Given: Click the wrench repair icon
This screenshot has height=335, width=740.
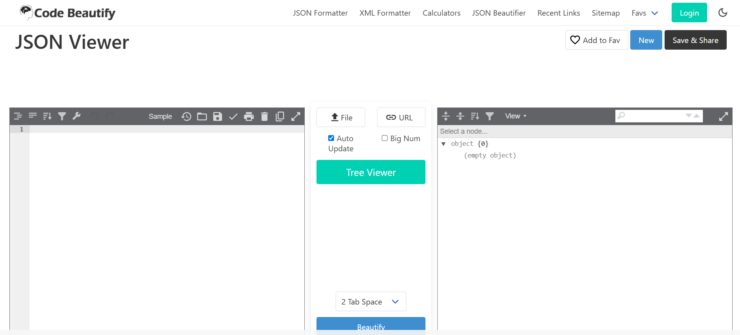Looking at the screenshot, I should [77, 116].
